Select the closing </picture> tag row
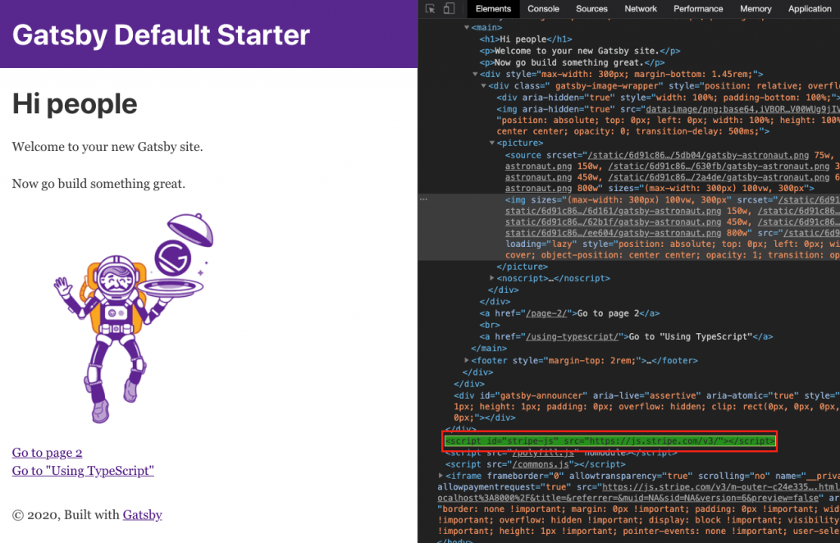 [x=523, y=267]
